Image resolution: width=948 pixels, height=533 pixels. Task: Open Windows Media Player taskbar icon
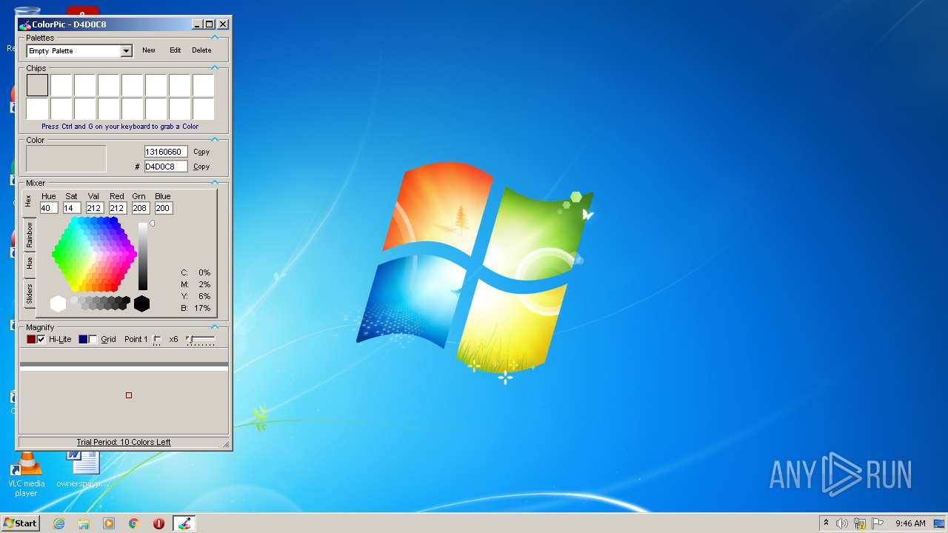tap(109, 523)
